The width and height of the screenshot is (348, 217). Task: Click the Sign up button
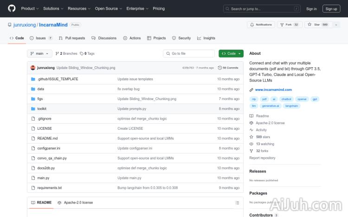331,8
